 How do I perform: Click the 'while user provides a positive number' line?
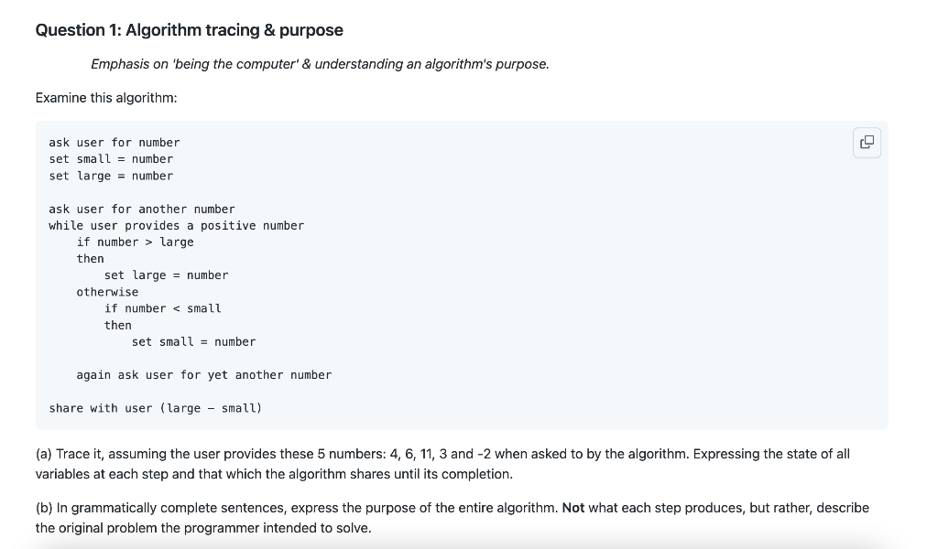[177, 225]
